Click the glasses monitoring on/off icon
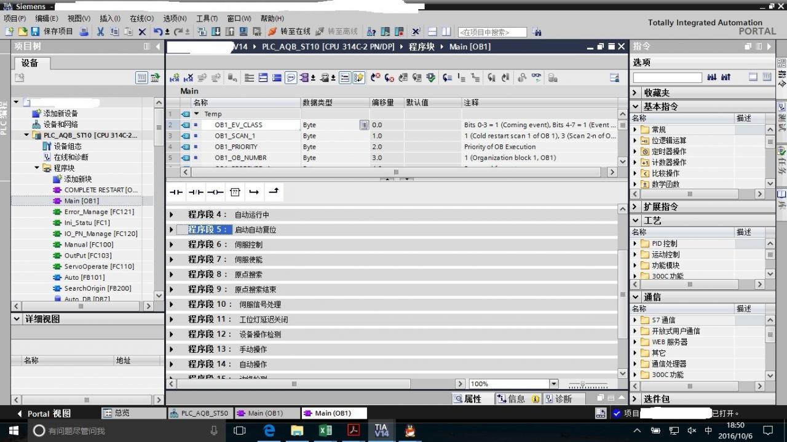 pos(536,77)
